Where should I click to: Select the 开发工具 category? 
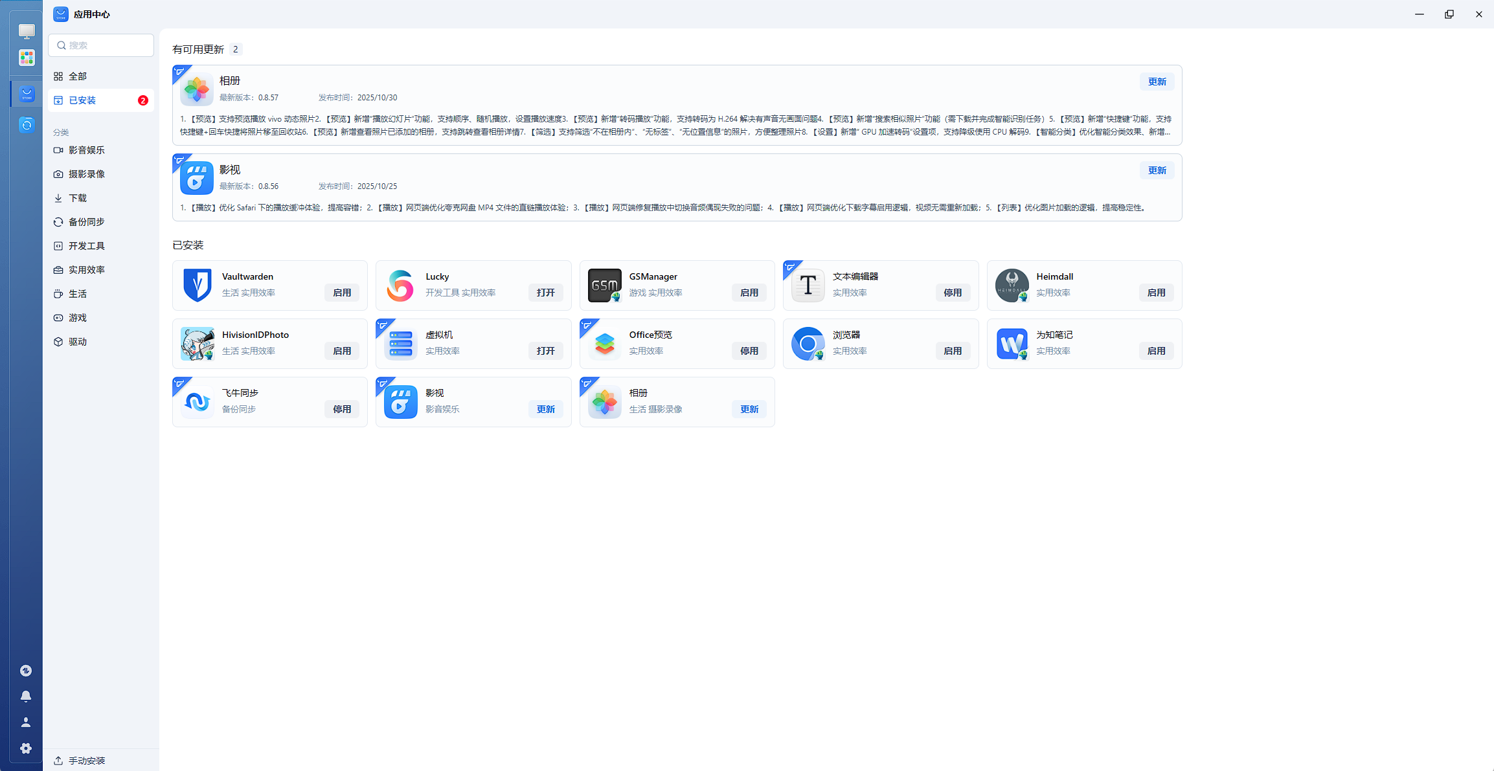coord(87,246)
